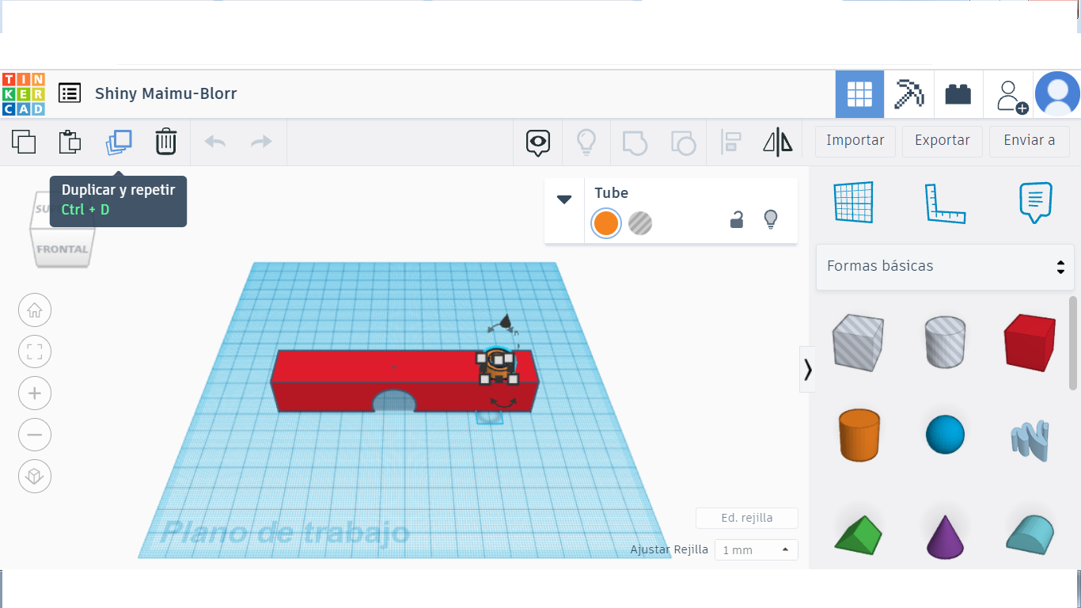Click the Mirror flip icon

pos(778,142)
